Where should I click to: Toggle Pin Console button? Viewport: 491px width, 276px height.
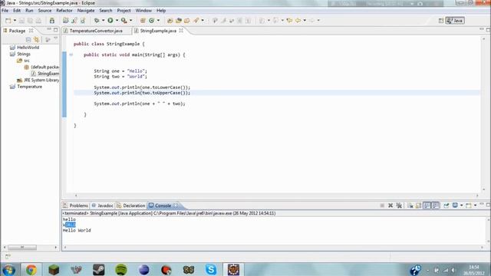[447, 205]
